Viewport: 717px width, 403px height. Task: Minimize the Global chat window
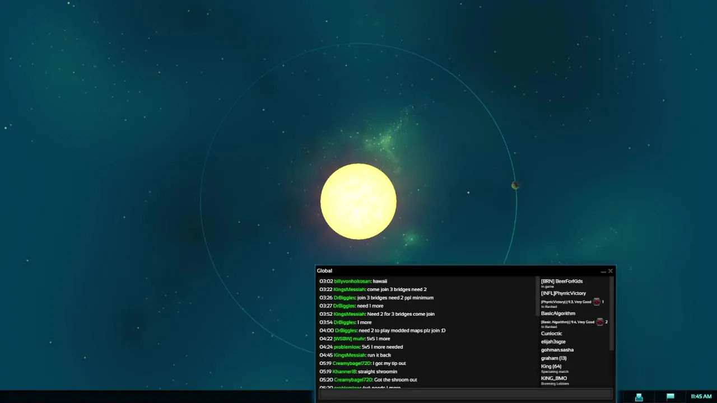pyautogui.click(x=603, y=271)
